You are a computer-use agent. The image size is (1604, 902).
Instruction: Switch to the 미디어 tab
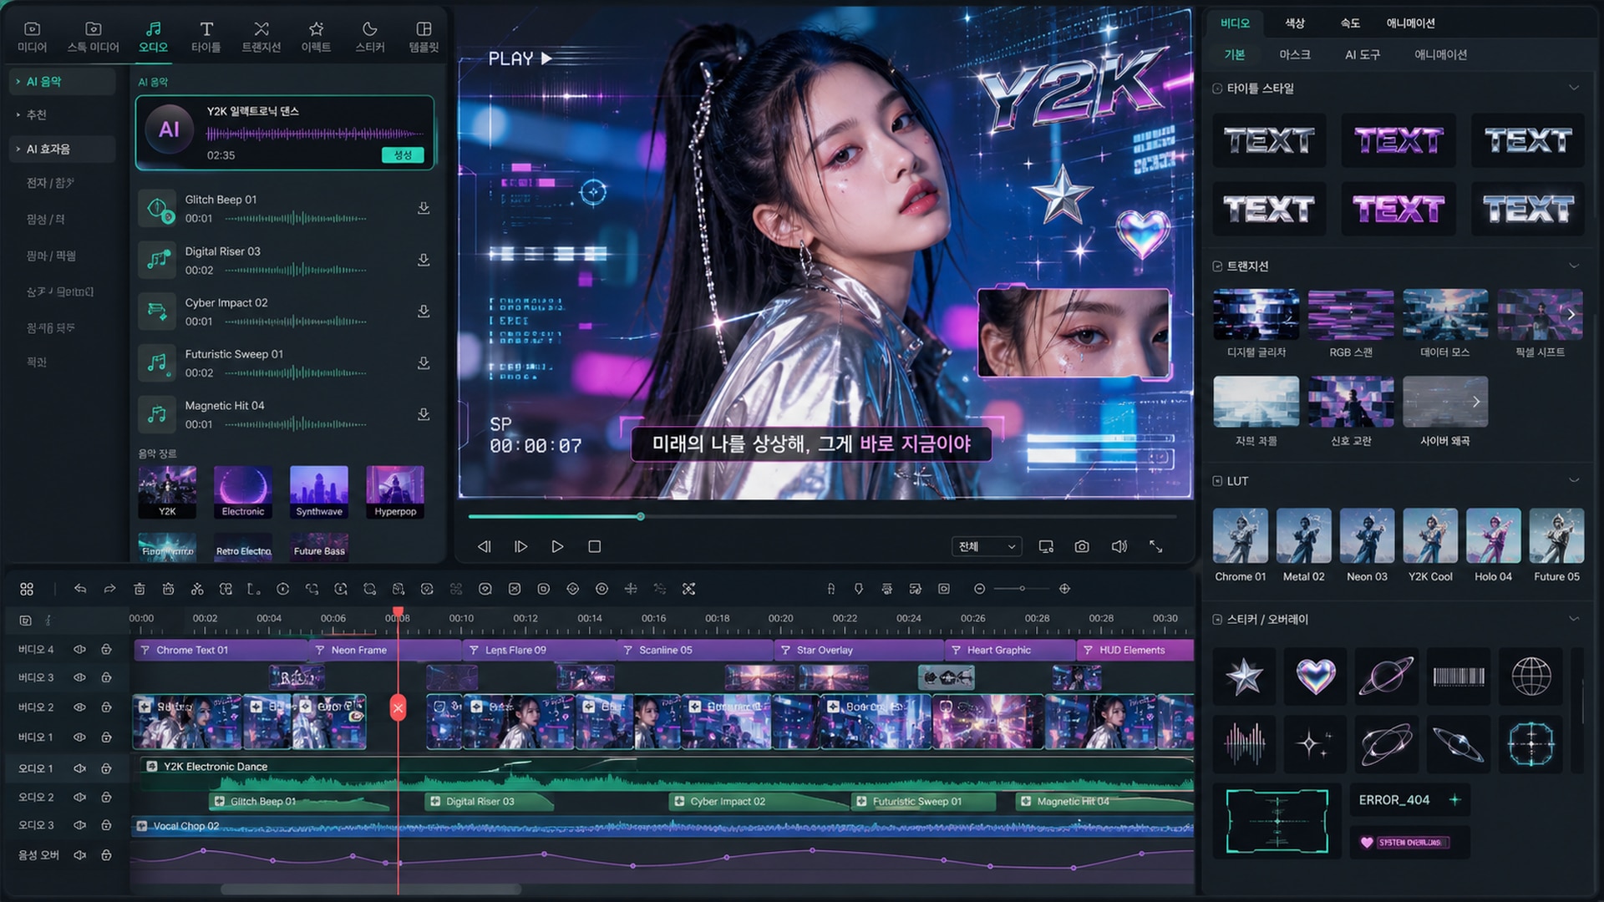tap(32, 38)
